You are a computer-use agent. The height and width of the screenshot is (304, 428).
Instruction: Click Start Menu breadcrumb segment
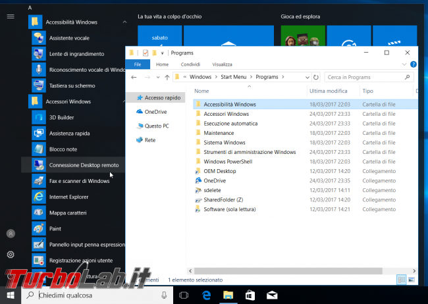pyautogui.click(x=233, y=77)
